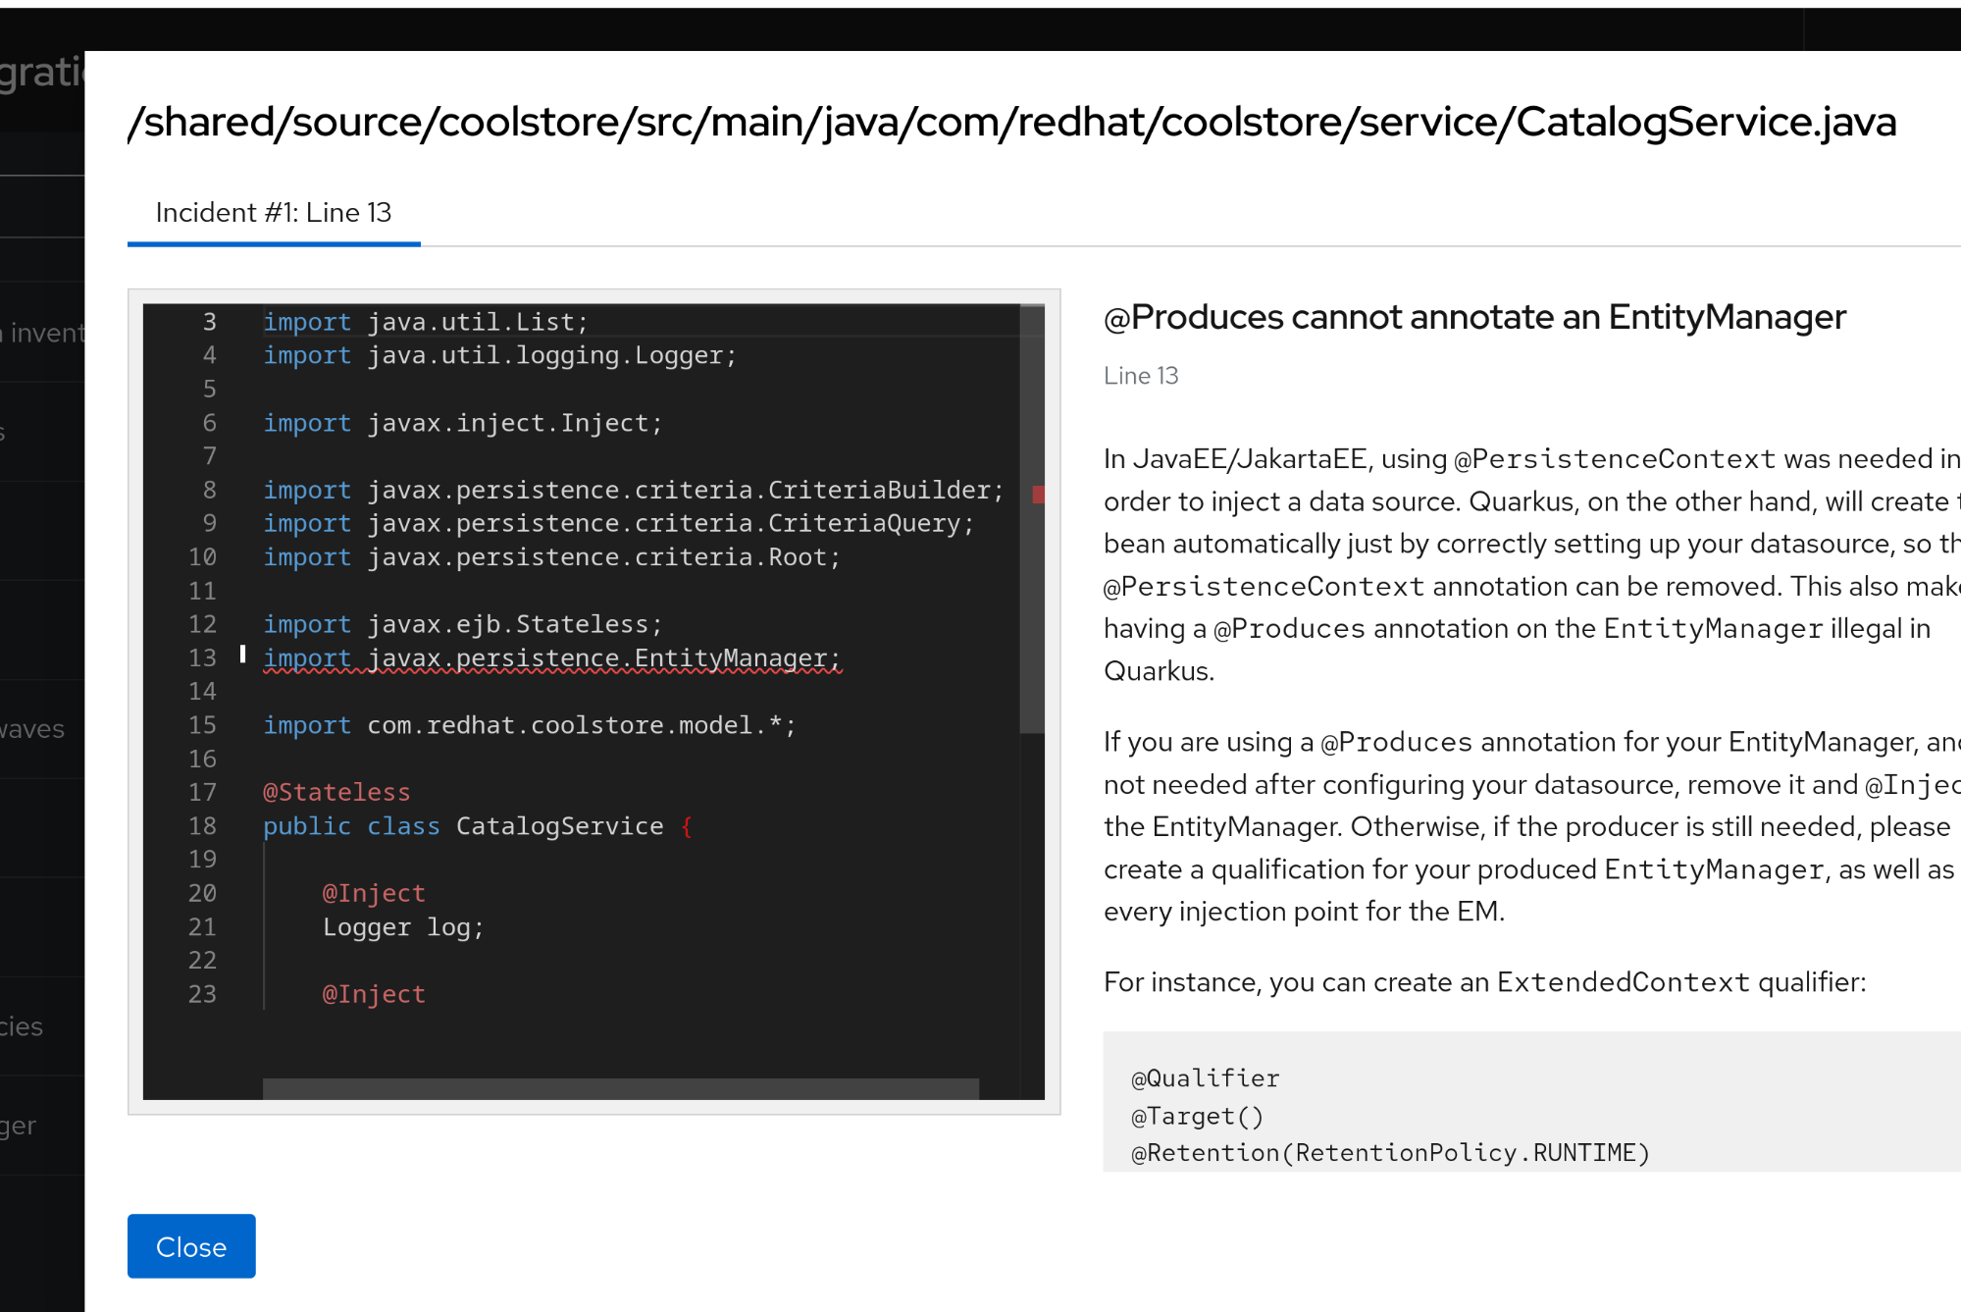The width and height of the screenshot is (1961, 1312).
Task: Select the Incident #1: Line 13 tab
Action: tap(274, 213)
